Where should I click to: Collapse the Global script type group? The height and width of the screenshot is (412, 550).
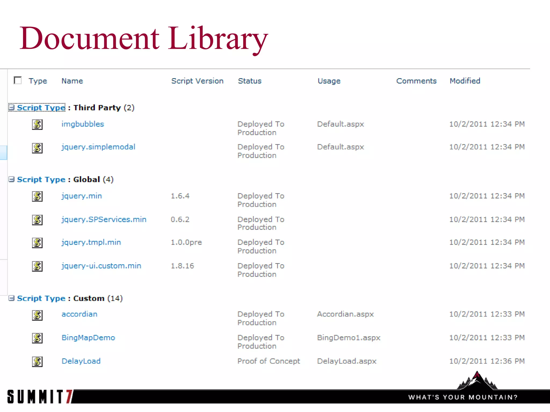pyautogui.click(x=12, y=179)
